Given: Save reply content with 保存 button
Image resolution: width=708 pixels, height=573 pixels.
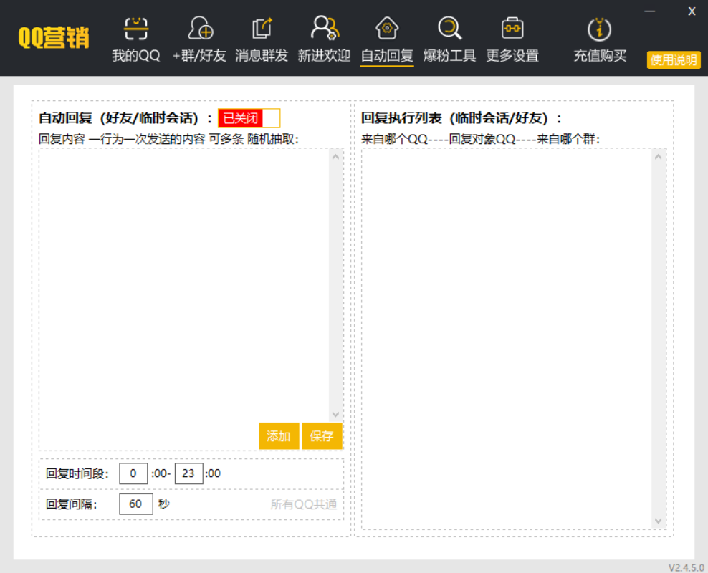Looking at the screenshot, I should pos(322,436).
